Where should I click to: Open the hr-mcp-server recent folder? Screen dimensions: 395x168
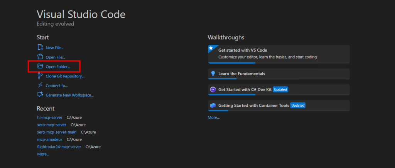[x=50, y=118]
